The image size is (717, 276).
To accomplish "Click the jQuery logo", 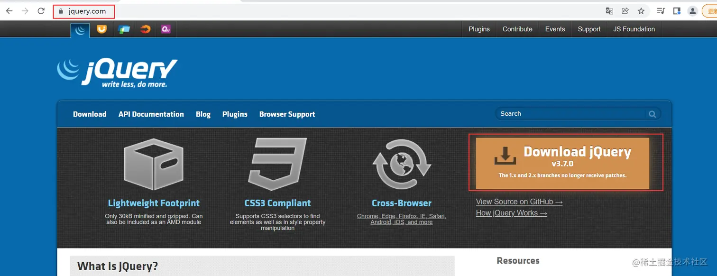I will pyautogui.click(x=117, y=73).
